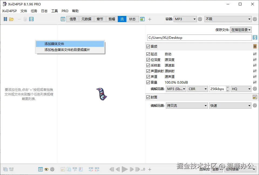
Task: Click the 256kbps bitrate field
Action: point(217,89)
